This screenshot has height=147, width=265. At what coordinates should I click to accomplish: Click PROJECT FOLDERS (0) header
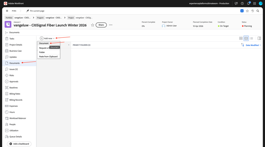82,45
